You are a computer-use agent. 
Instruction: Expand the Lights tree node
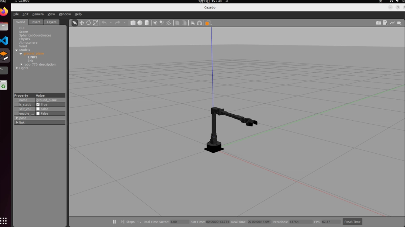pos(17,68)
